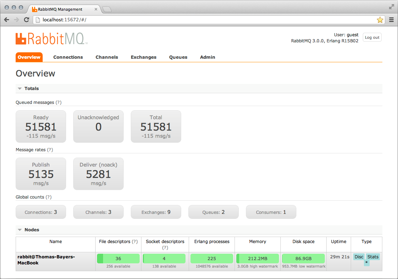Click the page icon in address bar

(38, 20)
